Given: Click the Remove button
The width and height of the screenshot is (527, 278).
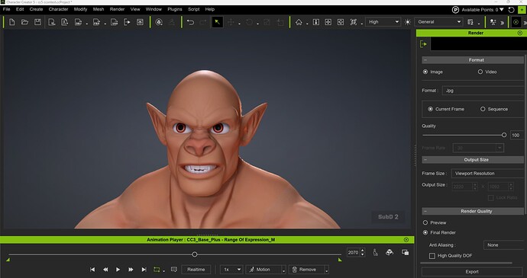Looking at the screenshot, I should pyautogui.click(x=306, y=270).
